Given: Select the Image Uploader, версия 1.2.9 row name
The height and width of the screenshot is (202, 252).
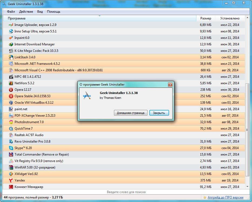Looking at the screenshot, I should pos(35,25).
